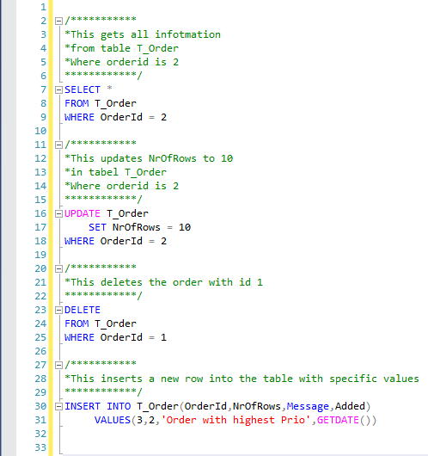Collapse comment block at line 27
This screenshot has width=428, height=456.
tap(58, 365)
